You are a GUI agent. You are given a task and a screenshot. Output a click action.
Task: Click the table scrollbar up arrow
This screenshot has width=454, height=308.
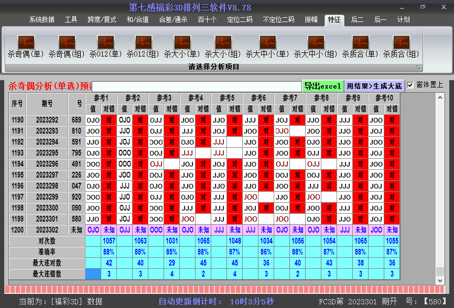click(440, 97)
